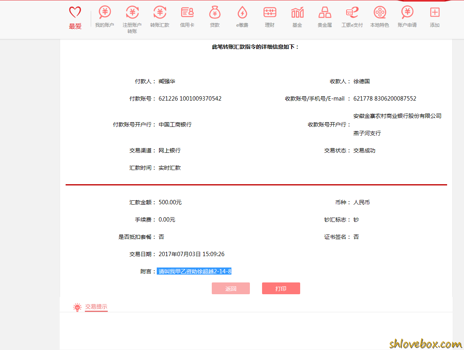Image resolution: width=464 pixels, height=350 pixels.
Task: Open 转账汇款 transfer remittance icon
Action: pos(160,12)
